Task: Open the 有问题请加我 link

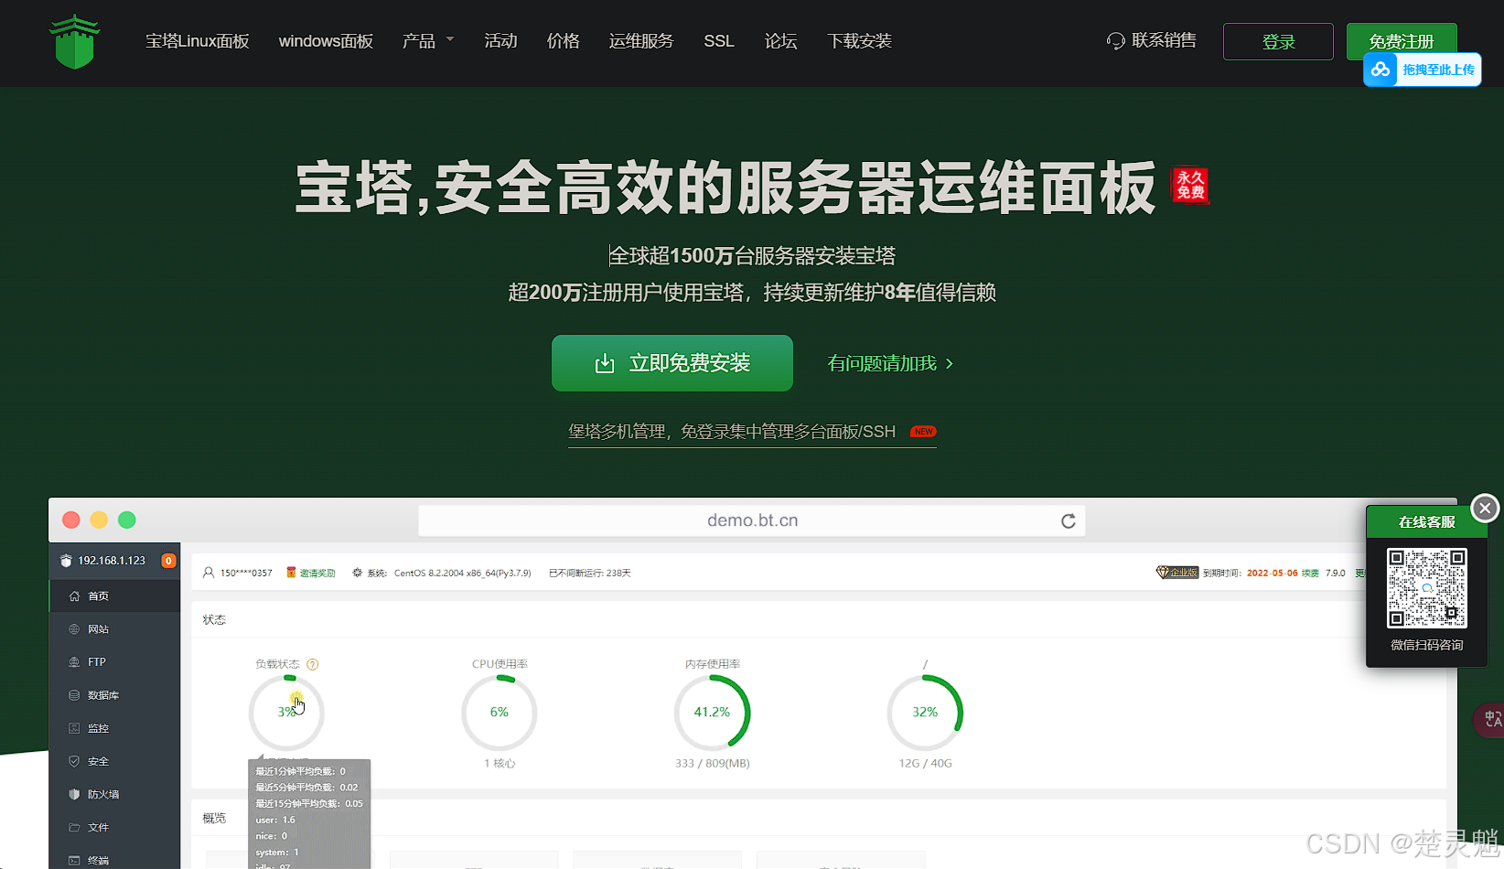Action: (x=890, y=363)
